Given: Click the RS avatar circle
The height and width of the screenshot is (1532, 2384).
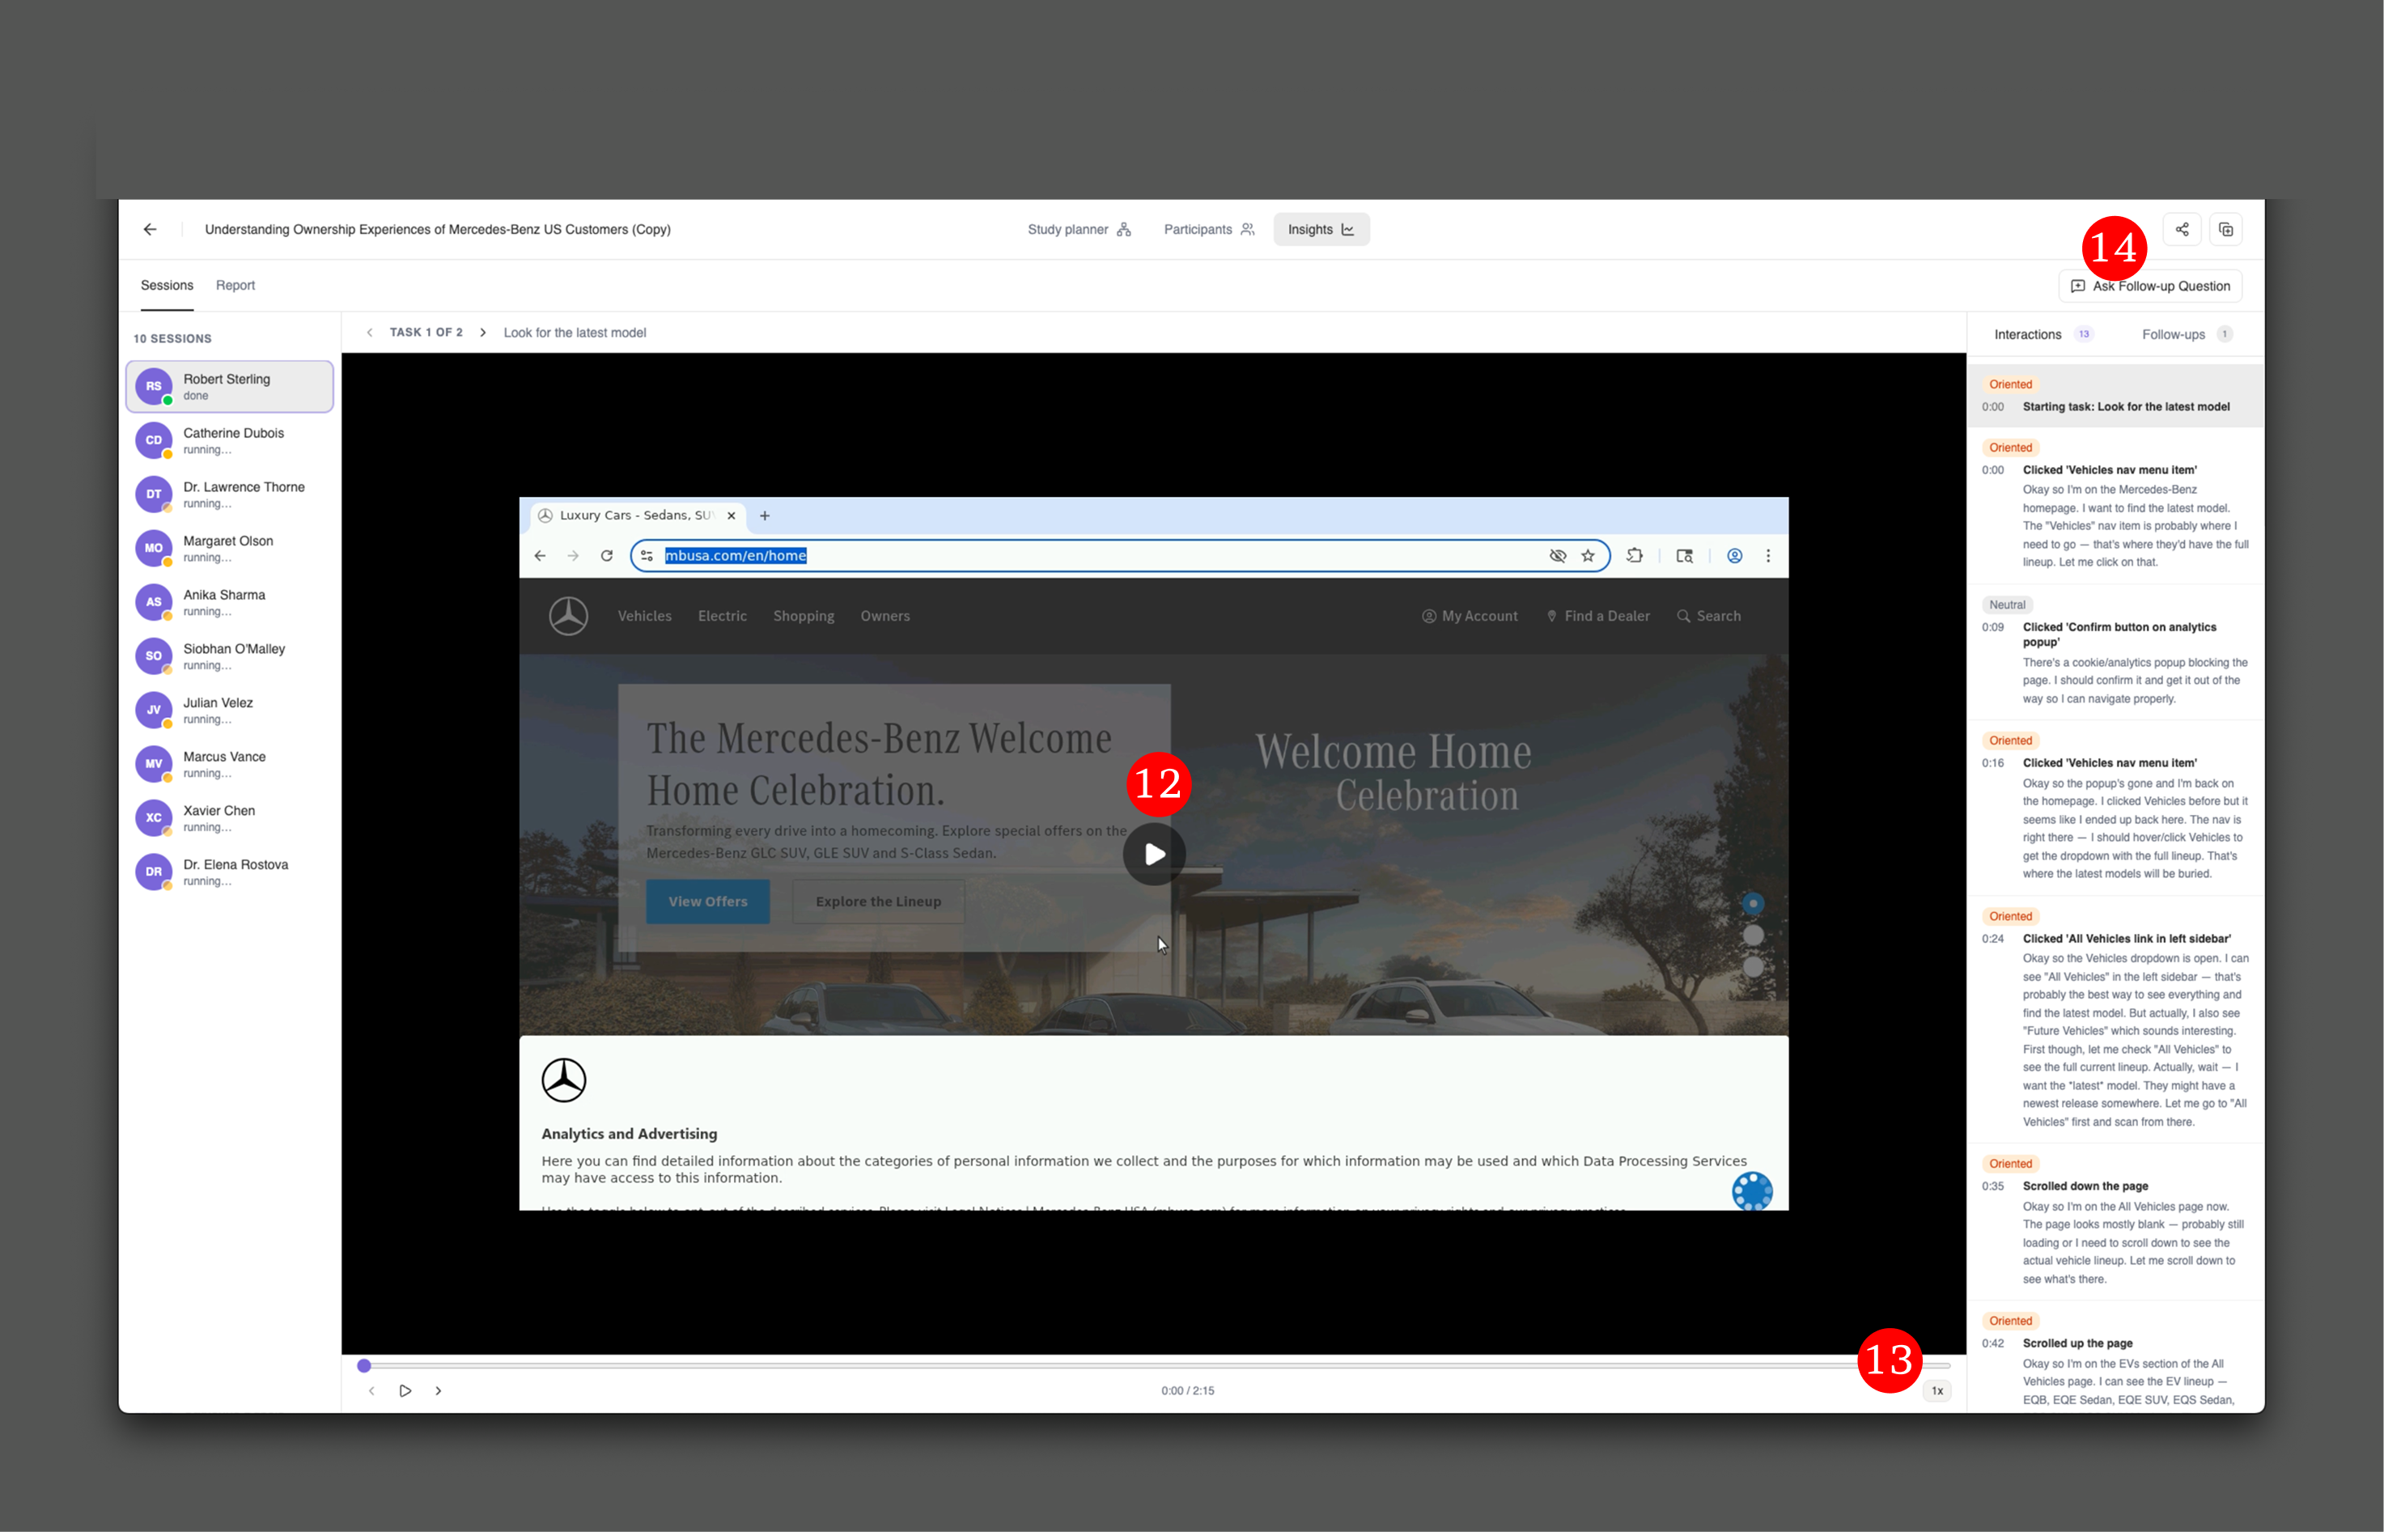Looking at the screenshot, I should pyautogui.click(x=153, y=386).
